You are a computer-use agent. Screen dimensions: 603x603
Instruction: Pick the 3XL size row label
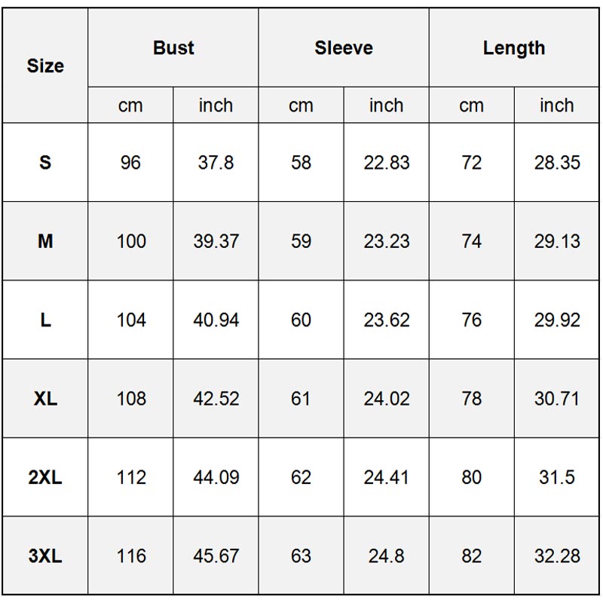coord(45,556)
